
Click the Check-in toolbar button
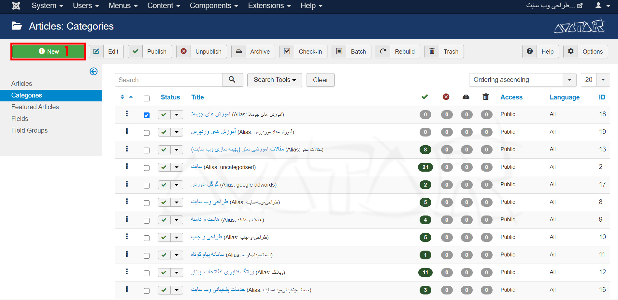(303, 51)
